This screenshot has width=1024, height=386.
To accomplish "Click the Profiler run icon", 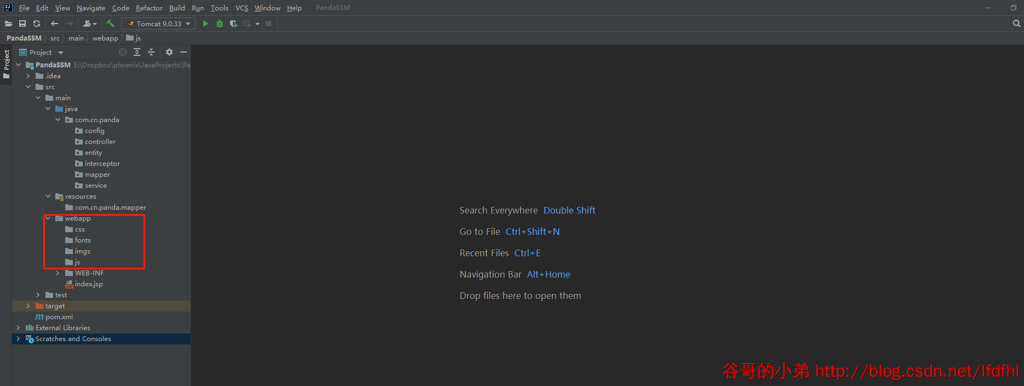I will coord(247,24).
